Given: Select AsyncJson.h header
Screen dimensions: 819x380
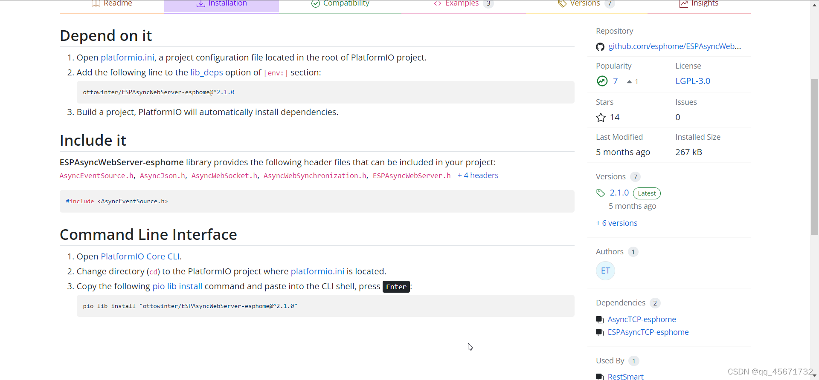Looking at the screenshot, I should pyautogui.click(x=163, y=176).
